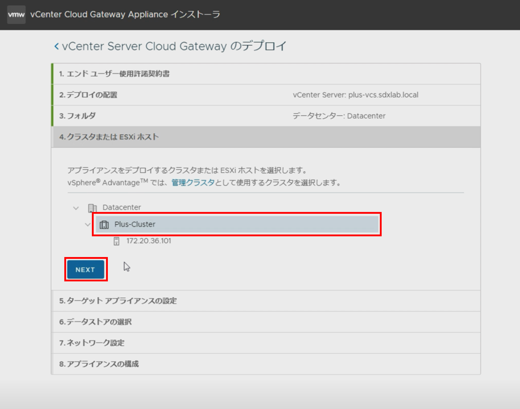Select the Datacenter tree label
The width and height of the screenshot is (520, 409).
point(121,207)
